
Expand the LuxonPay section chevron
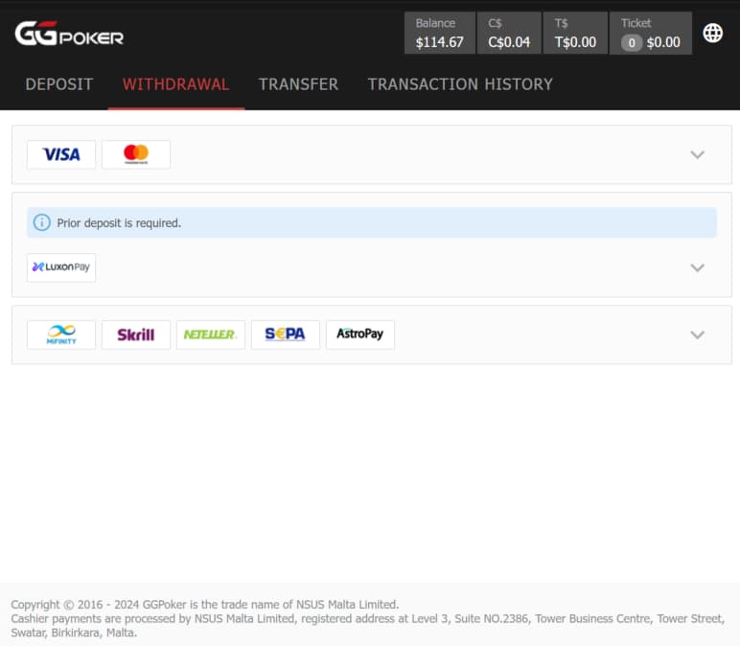[x=698, y=268]
